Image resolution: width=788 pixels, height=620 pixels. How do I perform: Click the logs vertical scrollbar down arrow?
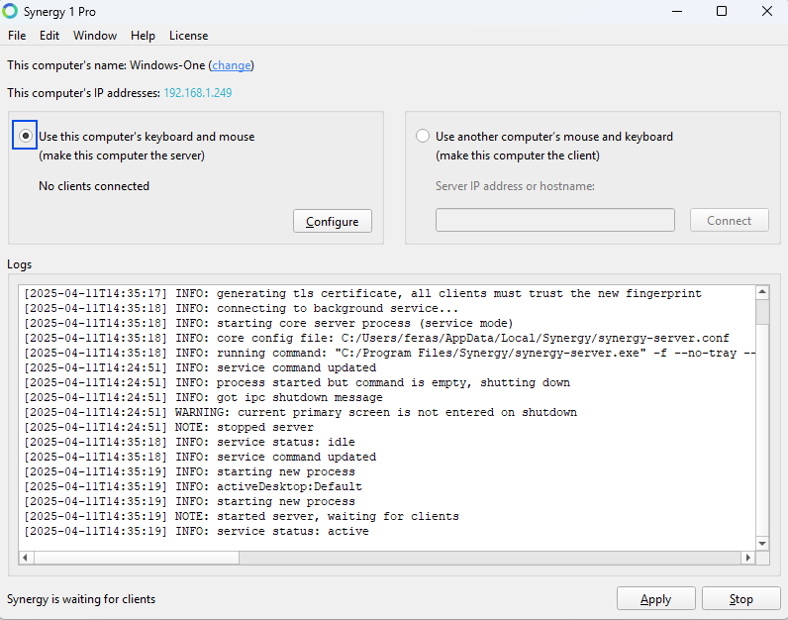[762, 543]
